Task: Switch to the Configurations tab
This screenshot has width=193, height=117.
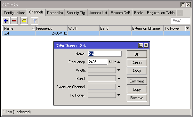Action: [x=14, y=13]
